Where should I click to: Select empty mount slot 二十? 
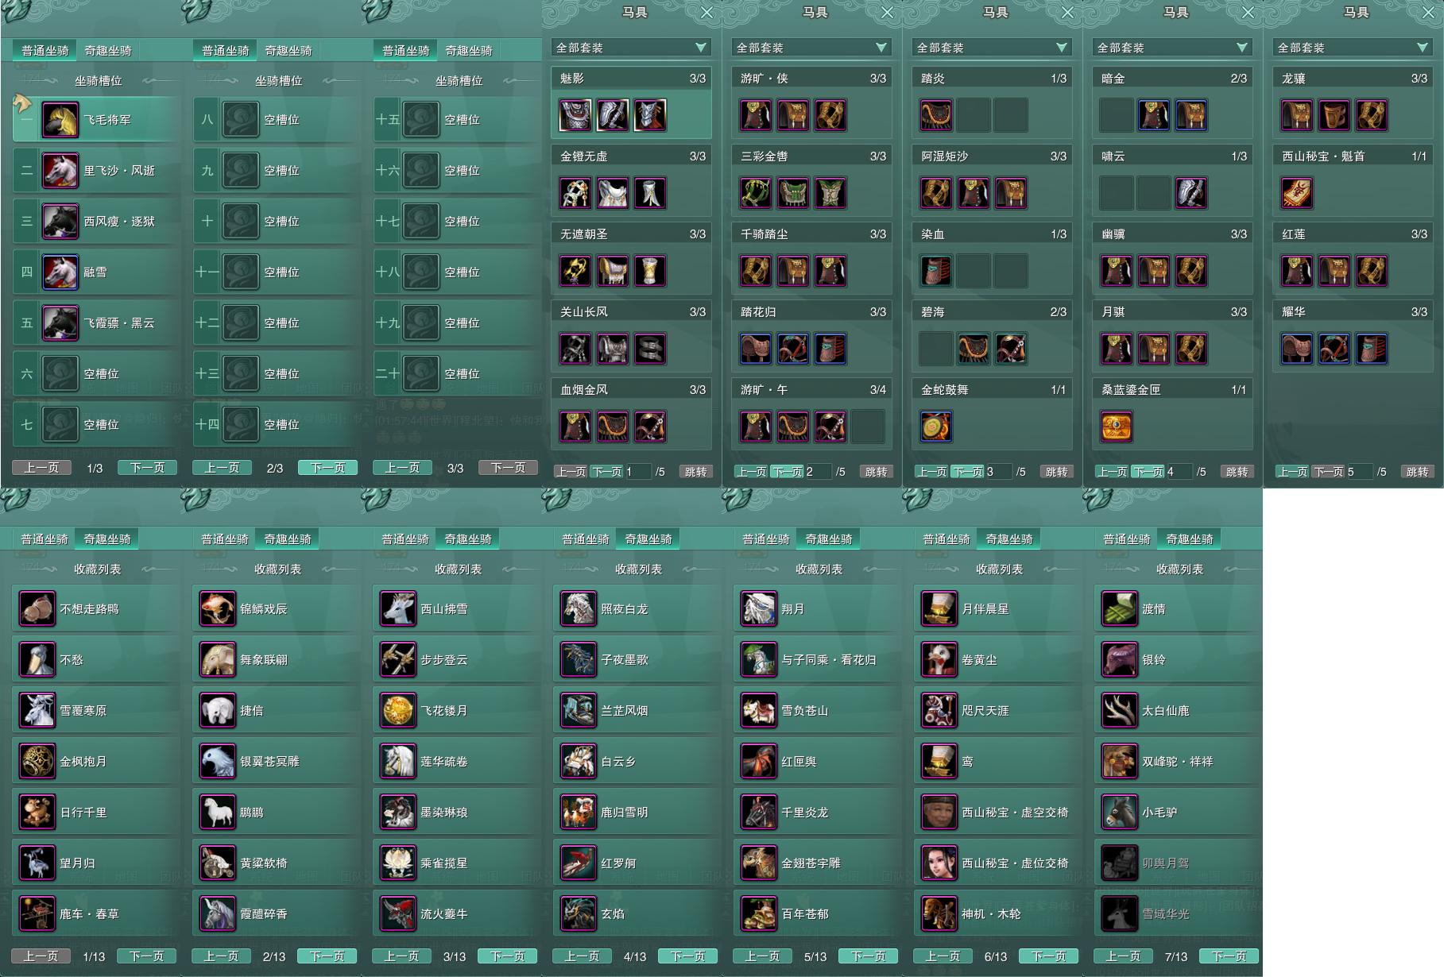456,374
